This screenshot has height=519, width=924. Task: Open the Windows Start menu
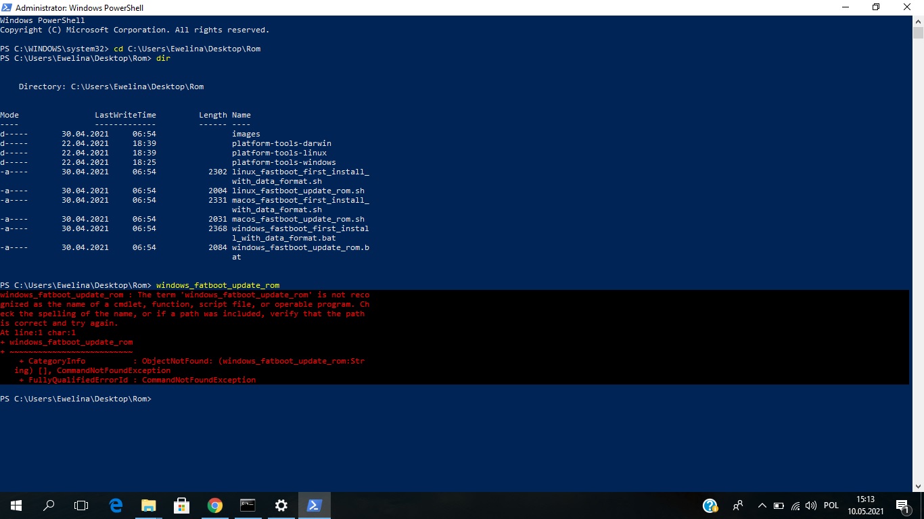point(16,505)
